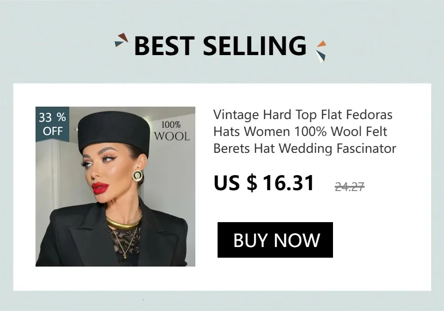Viewport: 444px width, 311px height.
Task: Click the Berets Hat Wedding Fascinator text
Action: pos(305,148)
